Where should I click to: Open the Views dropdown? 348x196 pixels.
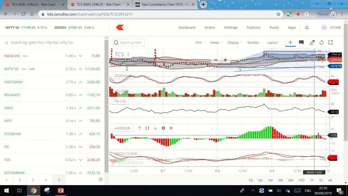216,42
